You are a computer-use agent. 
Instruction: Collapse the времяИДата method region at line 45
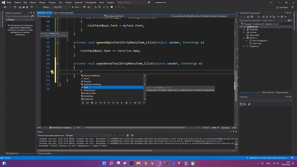[58, 43]
